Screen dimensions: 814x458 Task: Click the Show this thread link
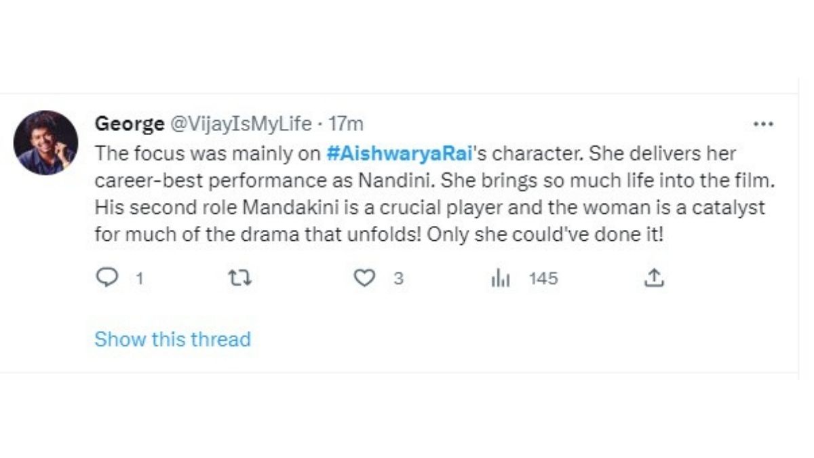pyautogui.click(x=172, y=339)
